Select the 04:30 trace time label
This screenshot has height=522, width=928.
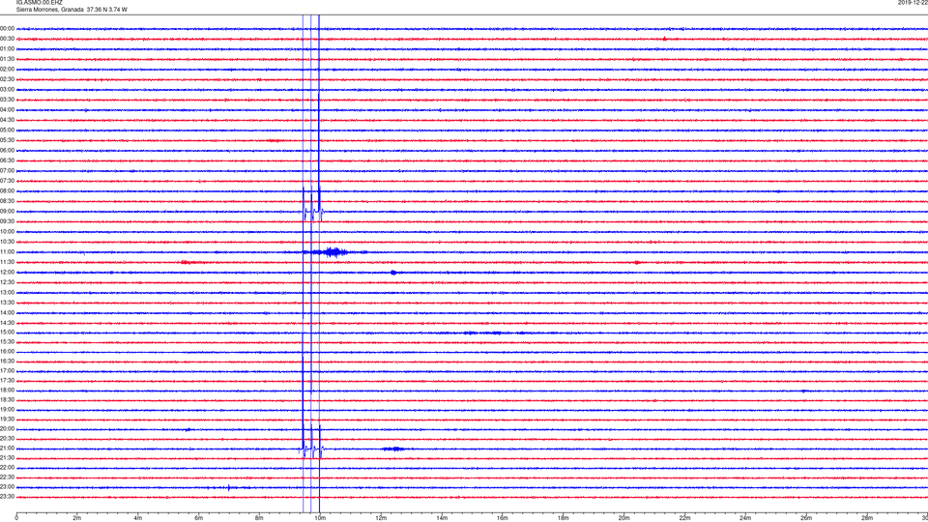tap(7, 120)
